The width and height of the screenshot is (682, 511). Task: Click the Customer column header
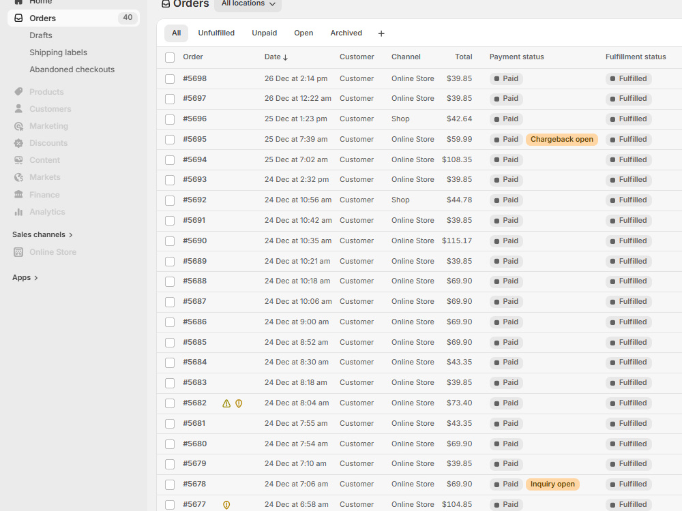click(x=357, y=57)
